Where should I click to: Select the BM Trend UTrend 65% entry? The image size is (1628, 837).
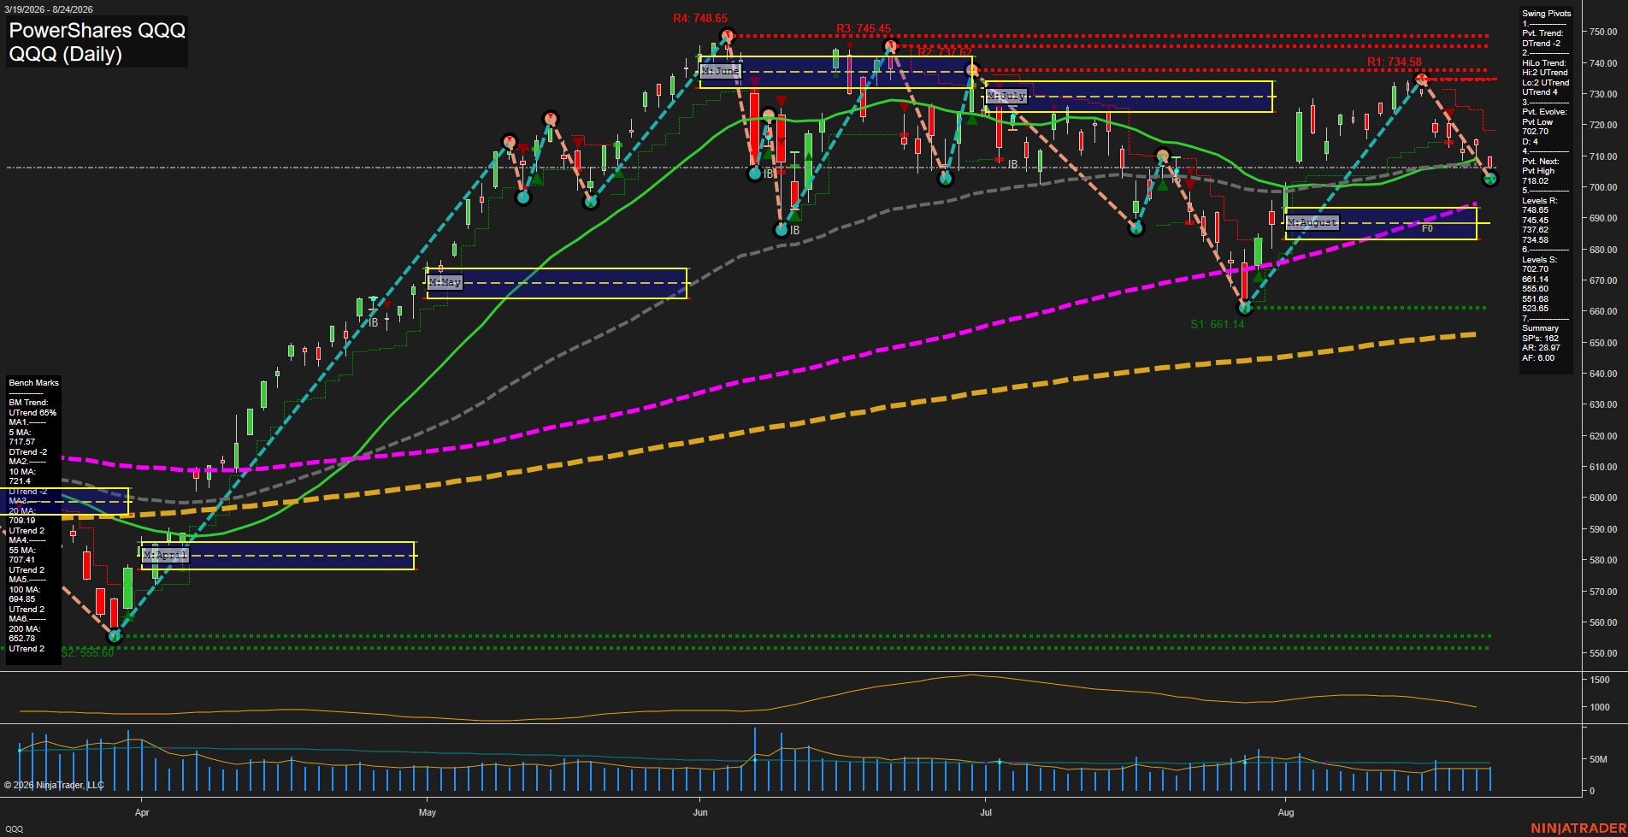pyautogui.click(x=32, y=408)
